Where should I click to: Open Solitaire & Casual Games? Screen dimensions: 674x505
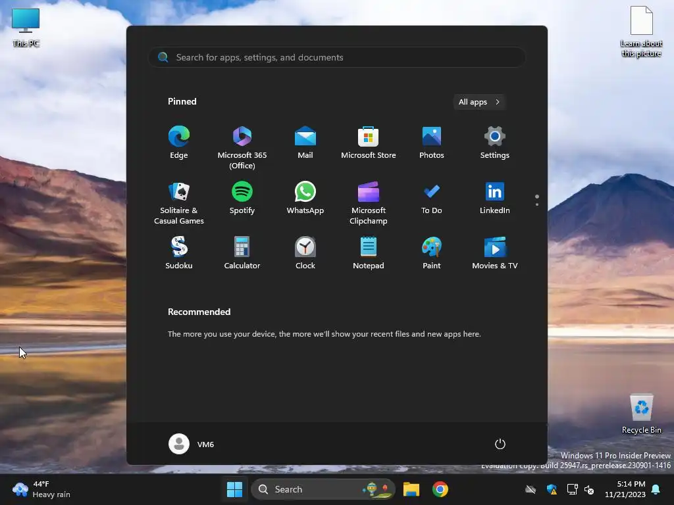coord(179,203)
